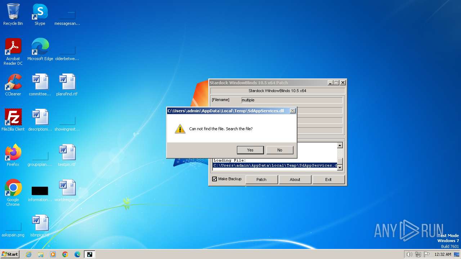
Task: Select the testpm.rtf document icon
Action: click(67, 155)
